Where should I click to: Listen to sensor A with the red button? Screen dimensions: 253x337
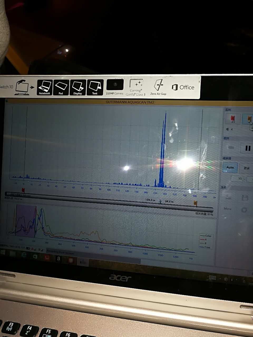(x=233, y=119)
